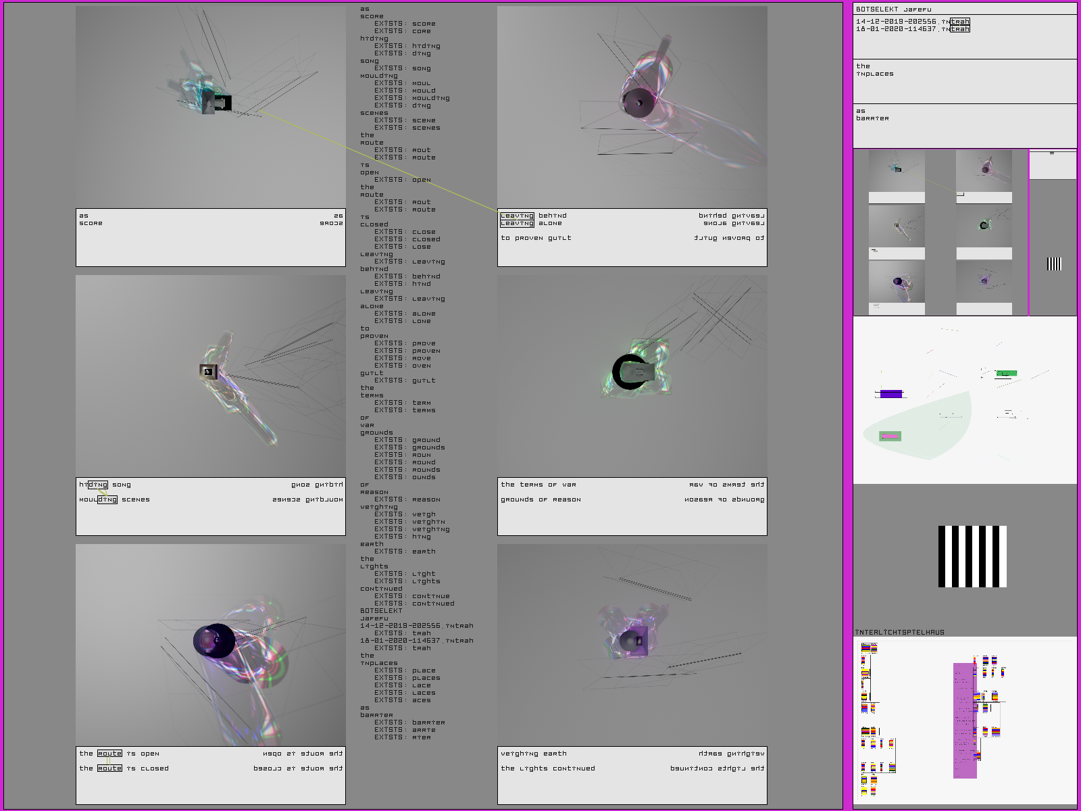Open the 'as barrier' panel on right

964,126
